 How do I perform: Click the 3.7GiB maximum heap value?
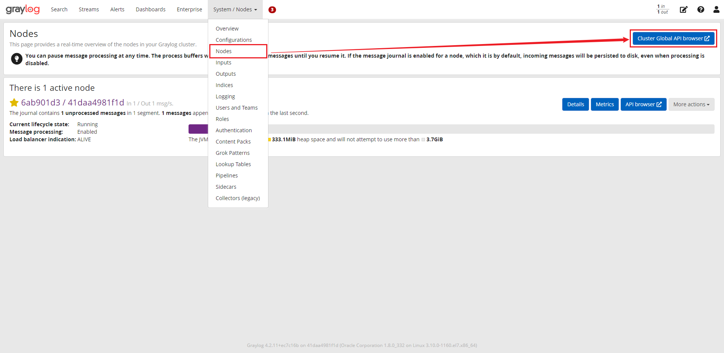(434, 139)
